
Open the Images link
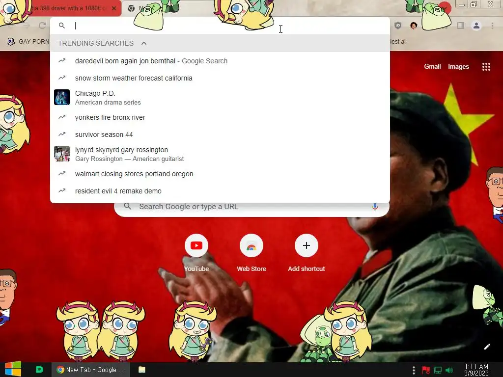click(x=458, y=66)
